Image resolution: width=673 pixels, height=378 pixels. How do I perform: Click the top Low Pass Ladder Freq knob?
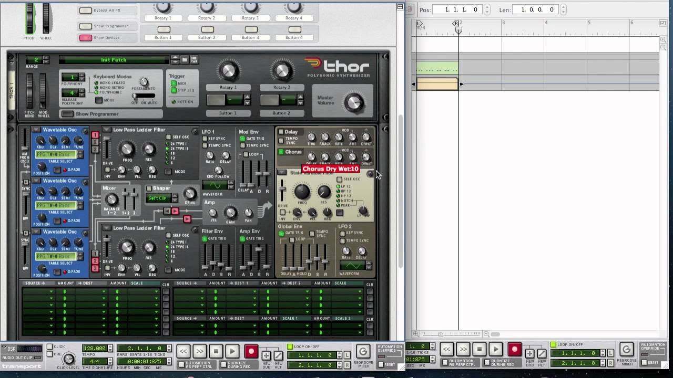click(x=127, y=149)
